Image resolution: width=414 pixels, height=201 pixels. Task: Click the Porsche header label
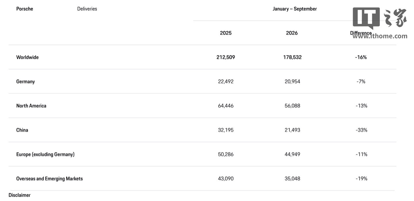tap(25, 9)
